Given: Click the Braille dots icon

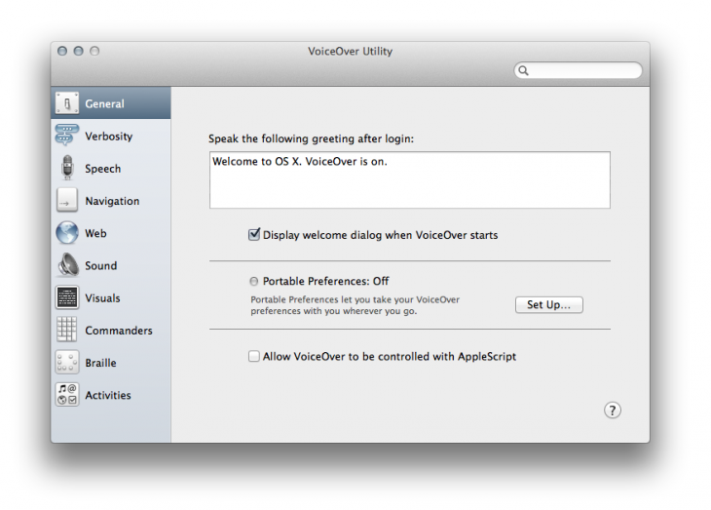Looking at the screenshot, I should (67, 362).
